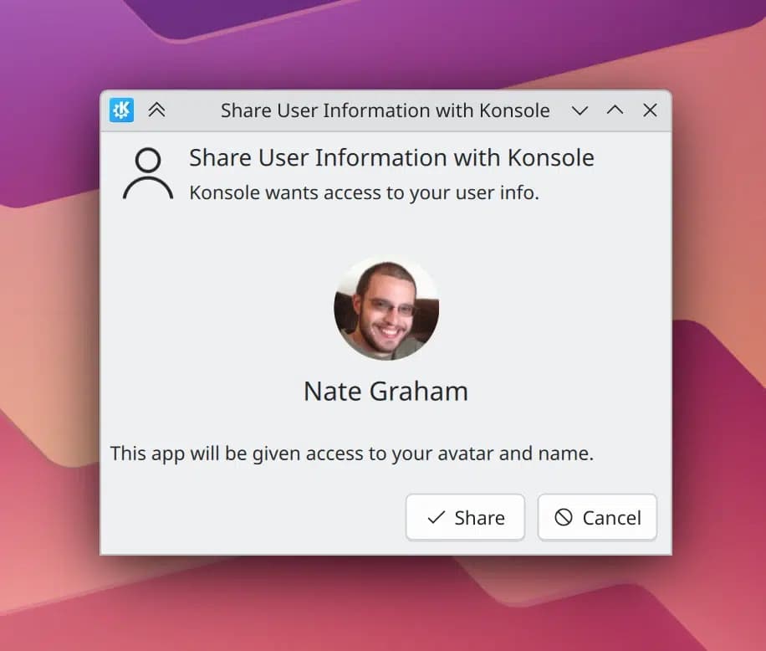
Task: Click the Share button
Action: (465, 517)
